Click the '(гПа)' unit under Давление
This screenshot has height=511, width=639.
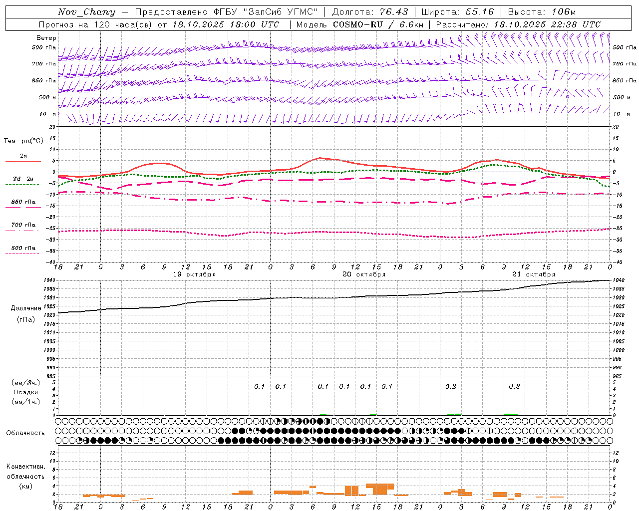[x=26, y=319]
